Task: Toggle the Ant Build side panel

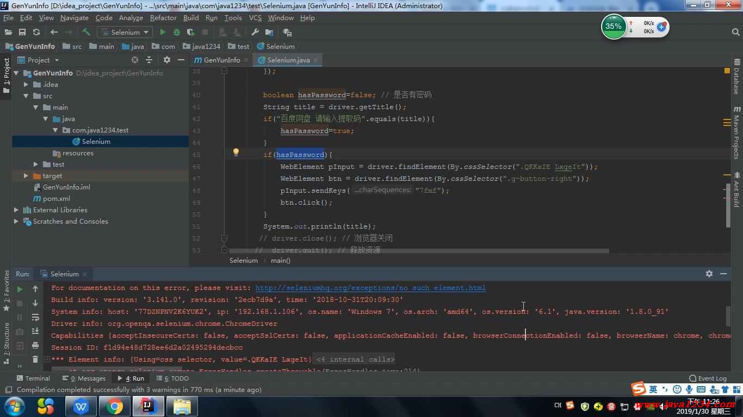Action: point(737,189)
